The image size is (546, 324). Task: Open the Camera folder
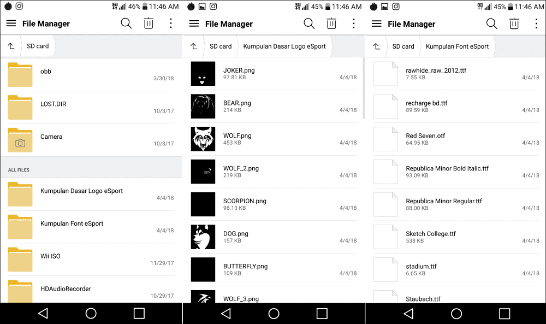click(91, 140)
